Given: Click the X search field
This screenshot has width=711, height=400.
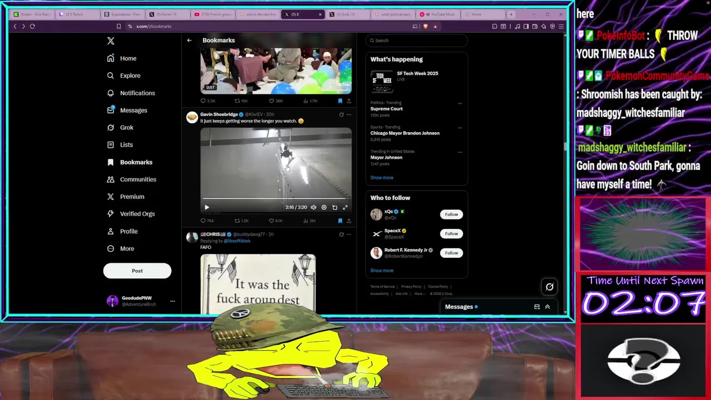Looking at the screenshot, I should (417, 41).
